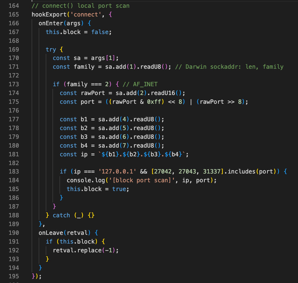Click port number 31337 in the array
This screenshot has height=283, width=298.
click(x=212, y=171)
